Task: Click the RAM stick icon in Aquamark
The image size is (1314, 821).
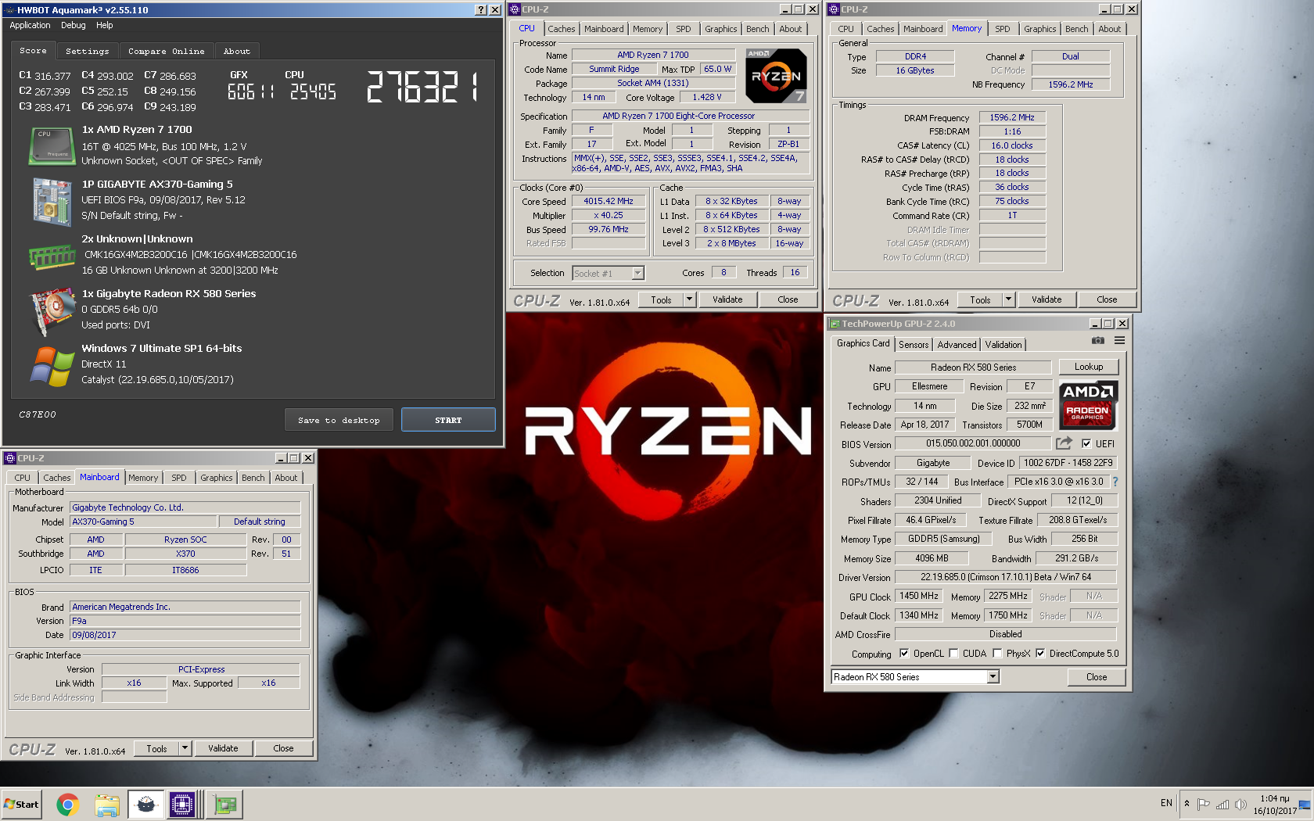Action: coord(52,256)
